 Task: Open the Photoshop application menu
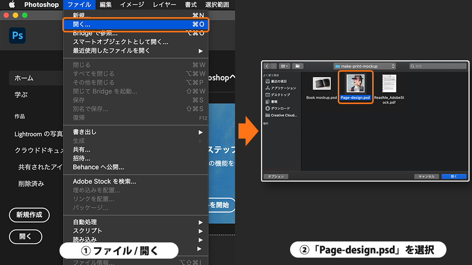41,4
